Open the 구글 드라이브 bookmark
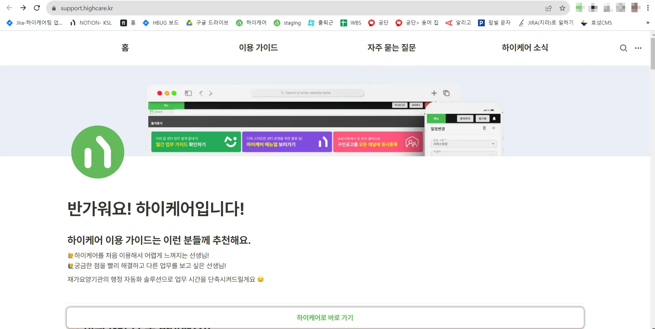 (207, 23)
